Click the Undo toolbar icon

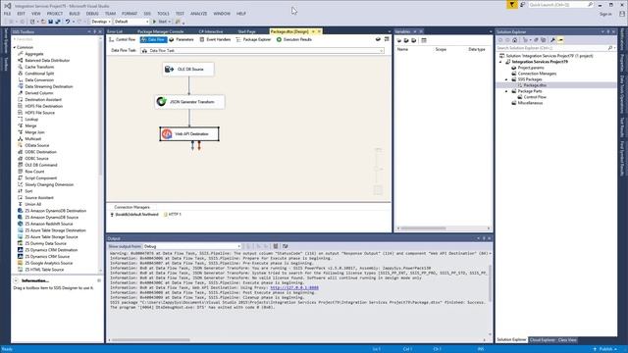point(68,22)
